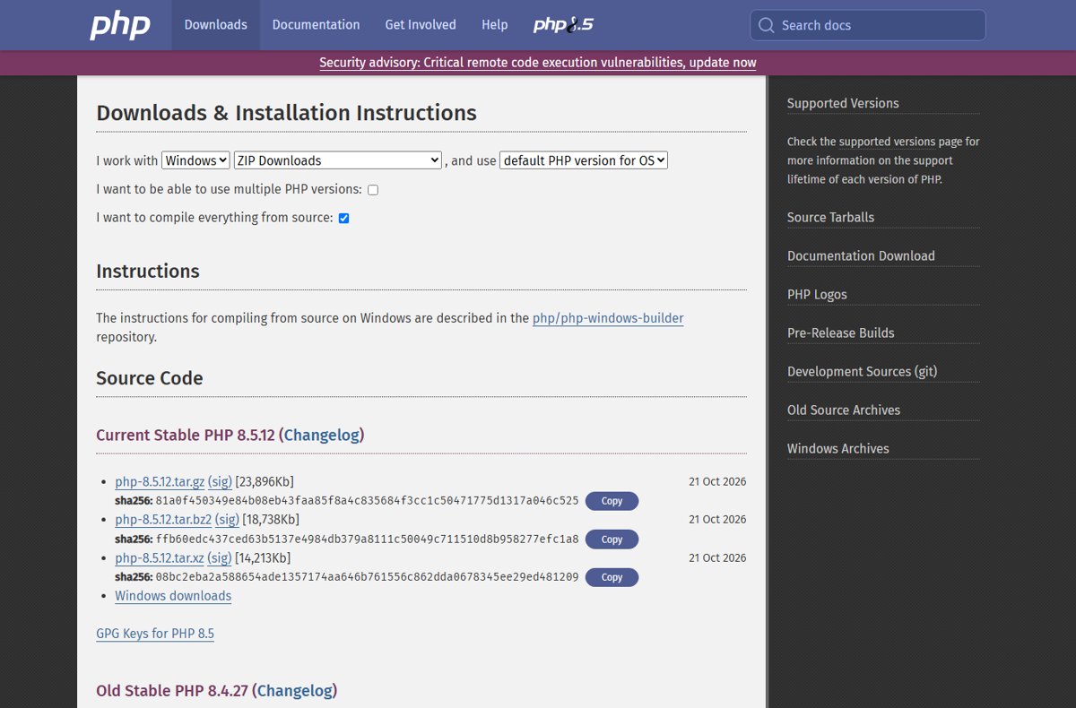Click the [18,738Kb] size text
1076x708 pixels.
(x=271, y=520)
